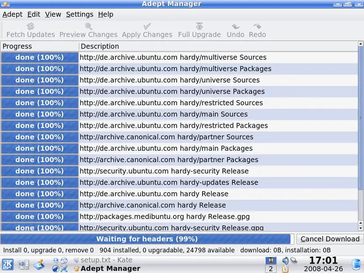
Task: Click the Klipper clipboard tray icon
Action: point(285,269)
